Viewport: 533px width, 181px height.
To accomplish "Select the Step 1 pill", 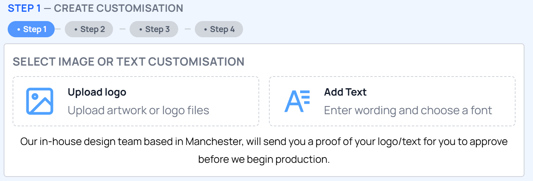I will 31,29.
